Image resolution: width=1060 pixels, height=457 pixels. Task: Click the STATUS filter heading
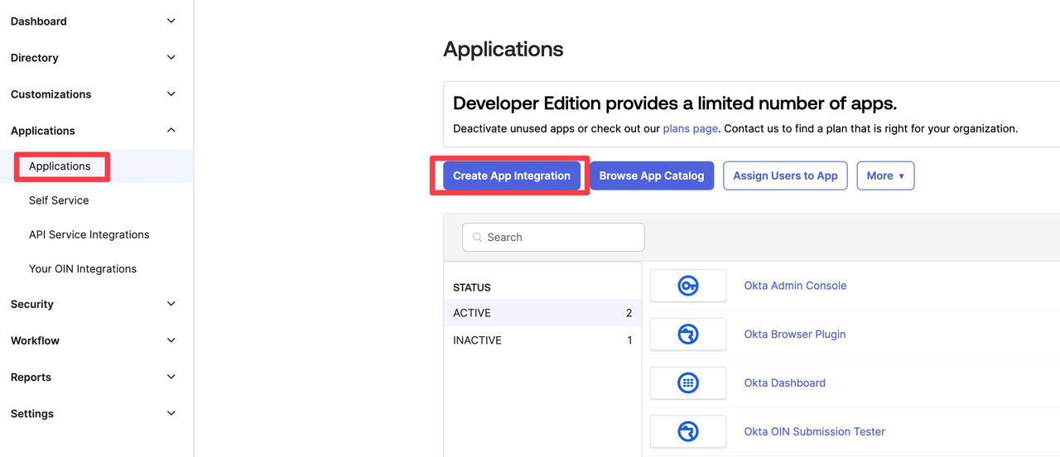tap(472, 287)
